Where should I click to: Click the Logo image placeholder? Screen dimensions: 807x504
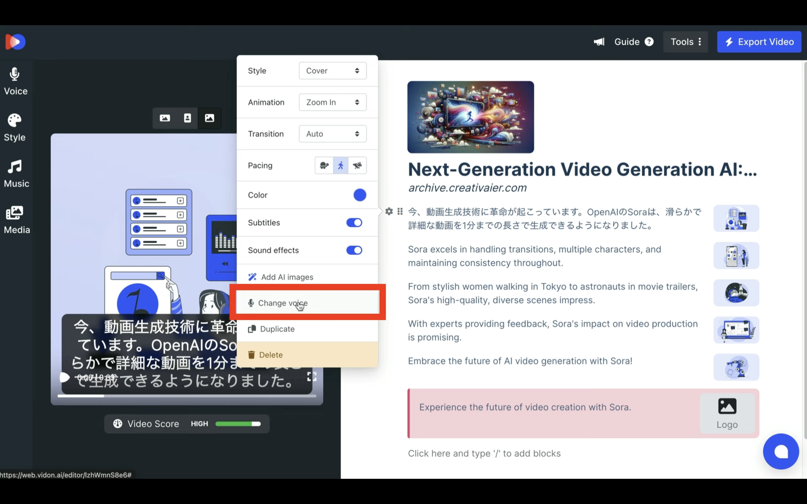tap(727, 413)
